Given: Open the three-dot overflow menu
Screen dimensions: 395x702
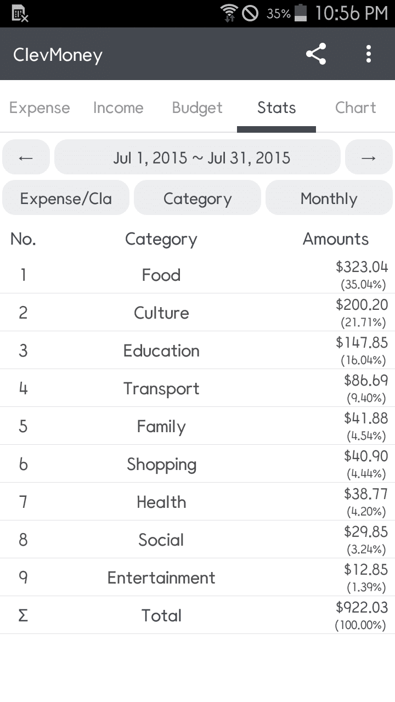Looking at the screenshot, I should pyautogui.click(x=368, y=54).
